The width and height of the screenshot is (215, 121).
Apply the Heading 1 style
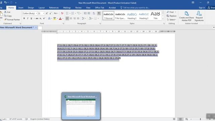(132, 16)
